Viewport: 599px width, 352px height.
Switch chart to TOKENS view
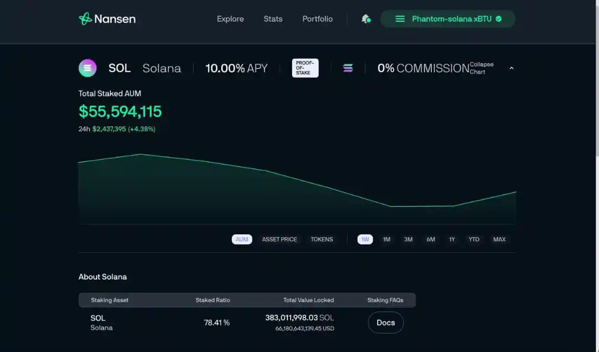coord(322,239)
